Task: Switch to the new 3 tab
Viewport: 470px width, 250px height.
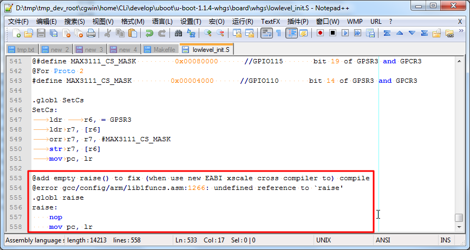Action: pyautogui.click(x=90, y=50)
